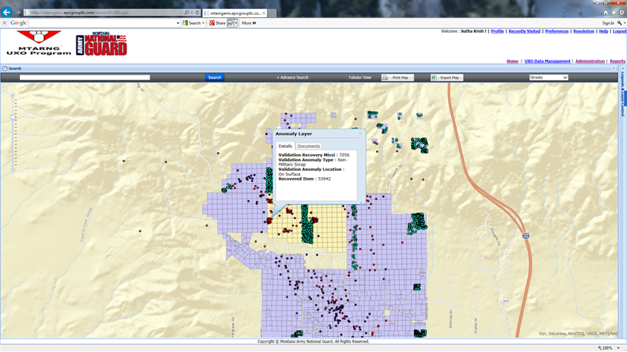Open the Streets basemap dropdown
This screenshot has width=627, height=352.
(x=548, y=77)
